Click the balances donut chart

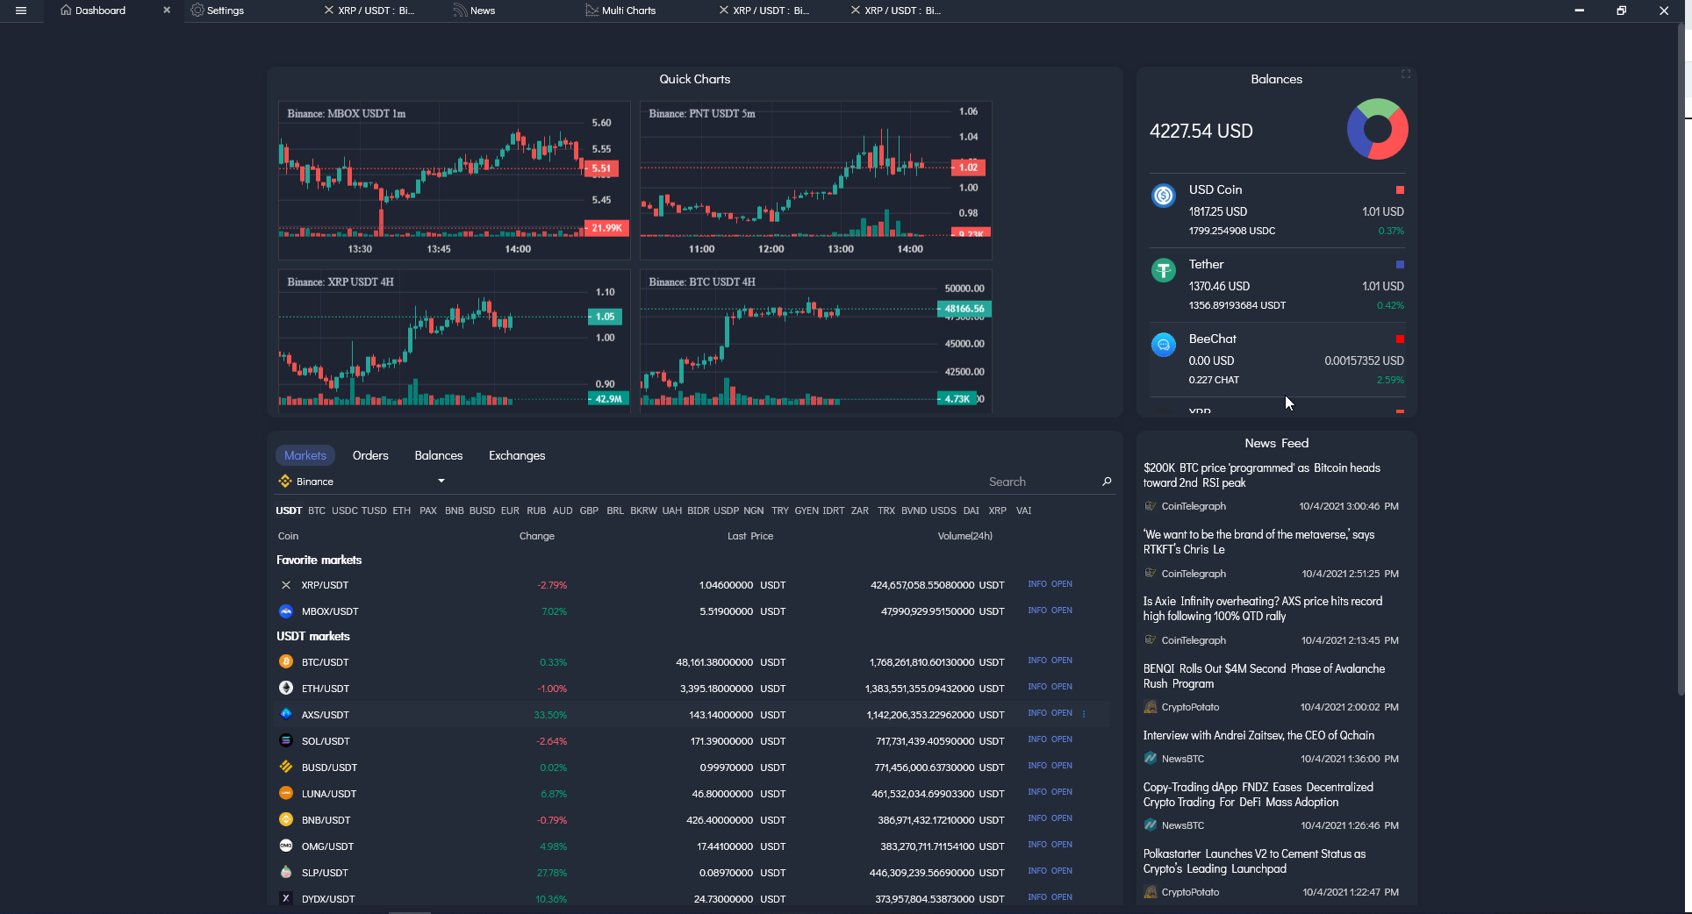click(x=1377, y=129)
